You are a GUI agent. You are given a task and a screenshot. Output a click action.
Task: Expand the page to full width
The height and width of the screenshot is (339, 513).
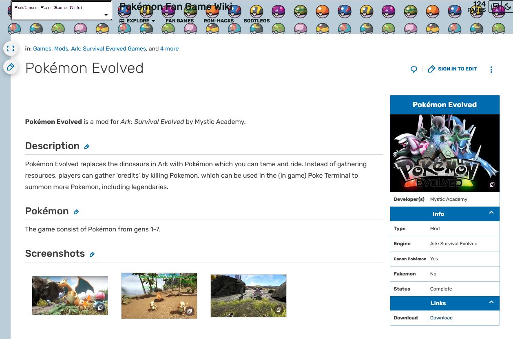point(11,48)
